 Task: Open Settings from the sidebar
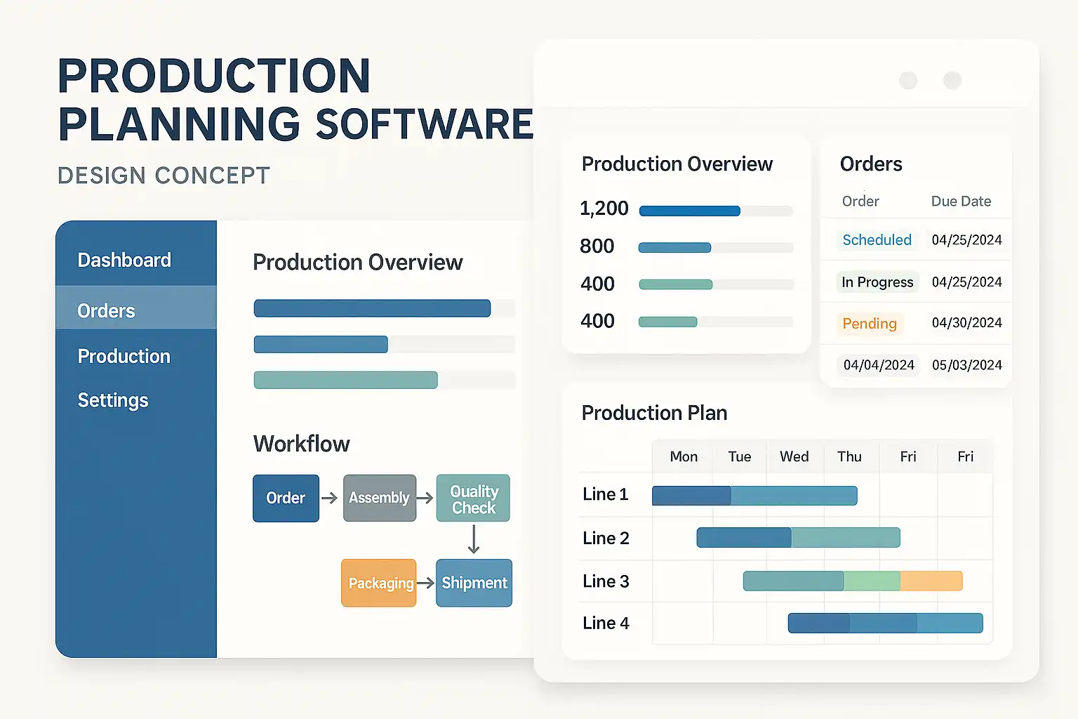pos(113,400)
